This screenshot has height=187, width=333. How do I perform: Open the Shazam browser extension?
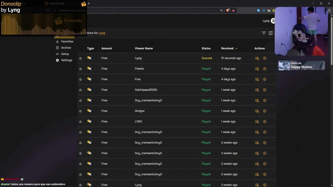(258, 10)
